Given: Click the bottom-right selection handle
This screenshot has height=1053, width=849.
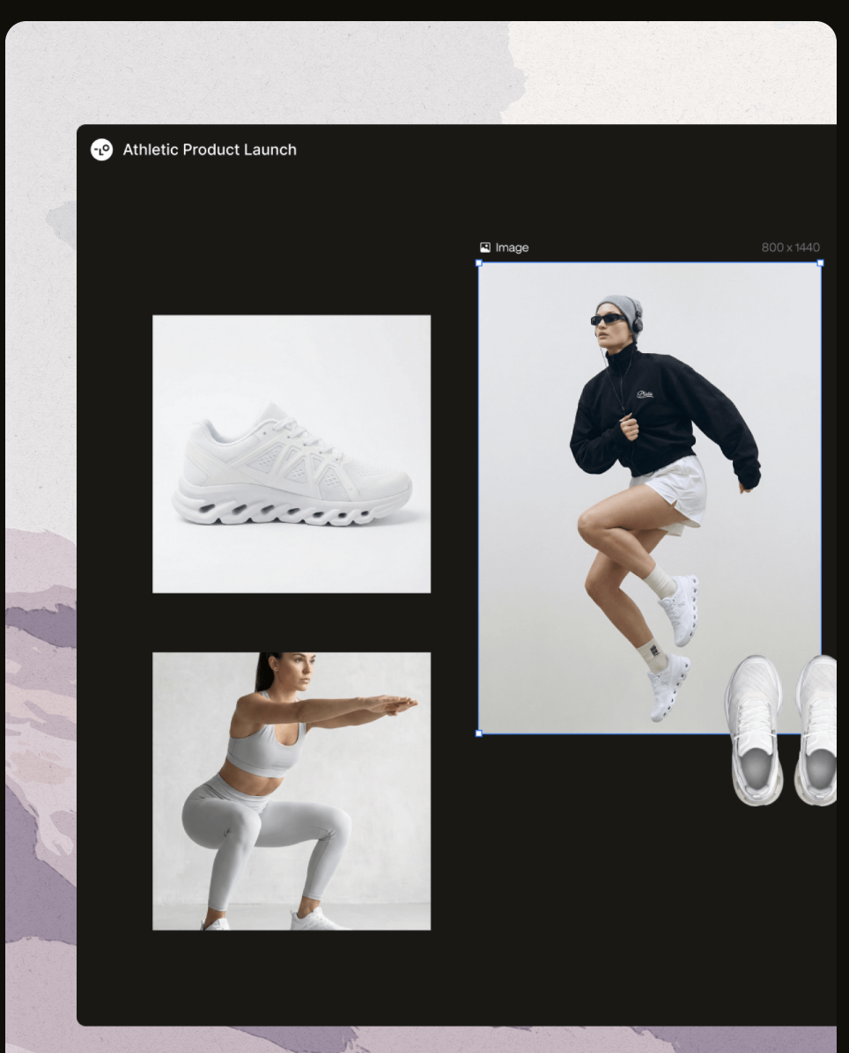Looking at the screenshot, I should pos(820,732).
